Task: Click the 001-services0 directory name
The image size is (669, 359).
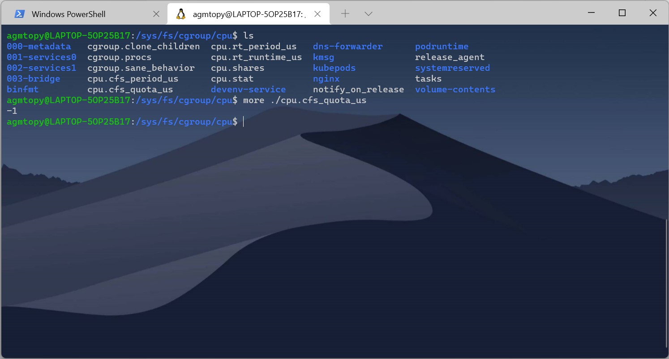Action: point(42,57)
